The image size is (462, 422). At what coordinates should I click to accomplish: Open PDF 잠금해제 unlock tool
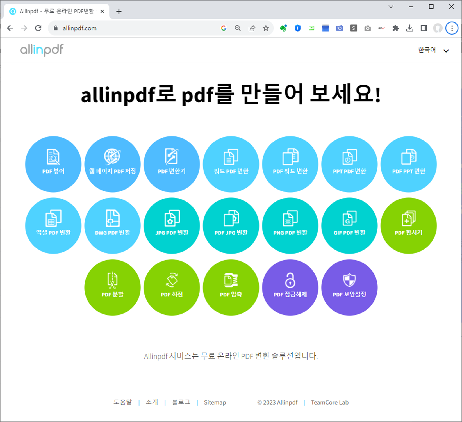290,288
